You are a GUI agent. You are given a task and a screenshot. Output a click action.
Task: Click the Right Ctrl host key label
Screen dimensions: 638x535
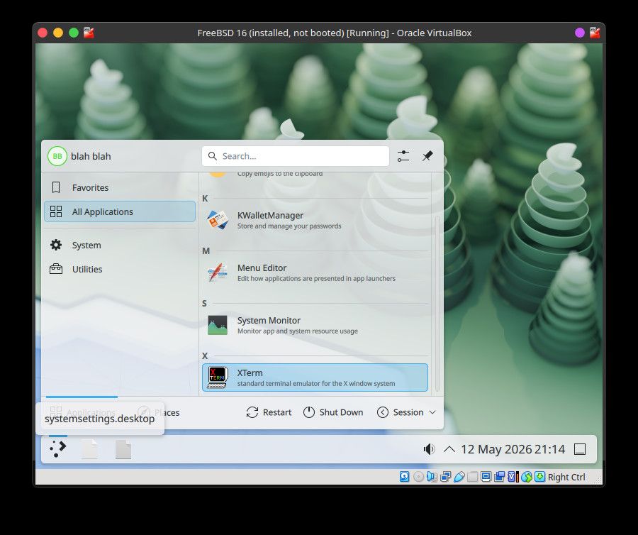coord(566,477)
